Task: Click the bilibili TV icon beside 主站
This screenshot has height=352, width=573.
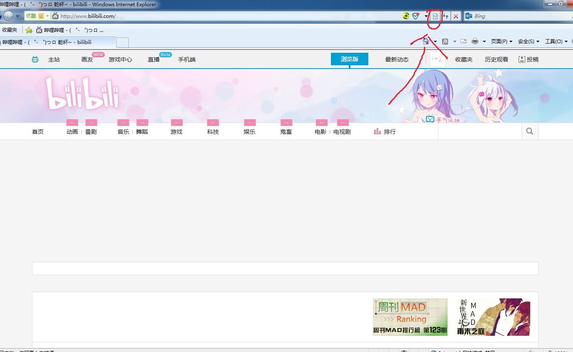Action: click(35, 59)
